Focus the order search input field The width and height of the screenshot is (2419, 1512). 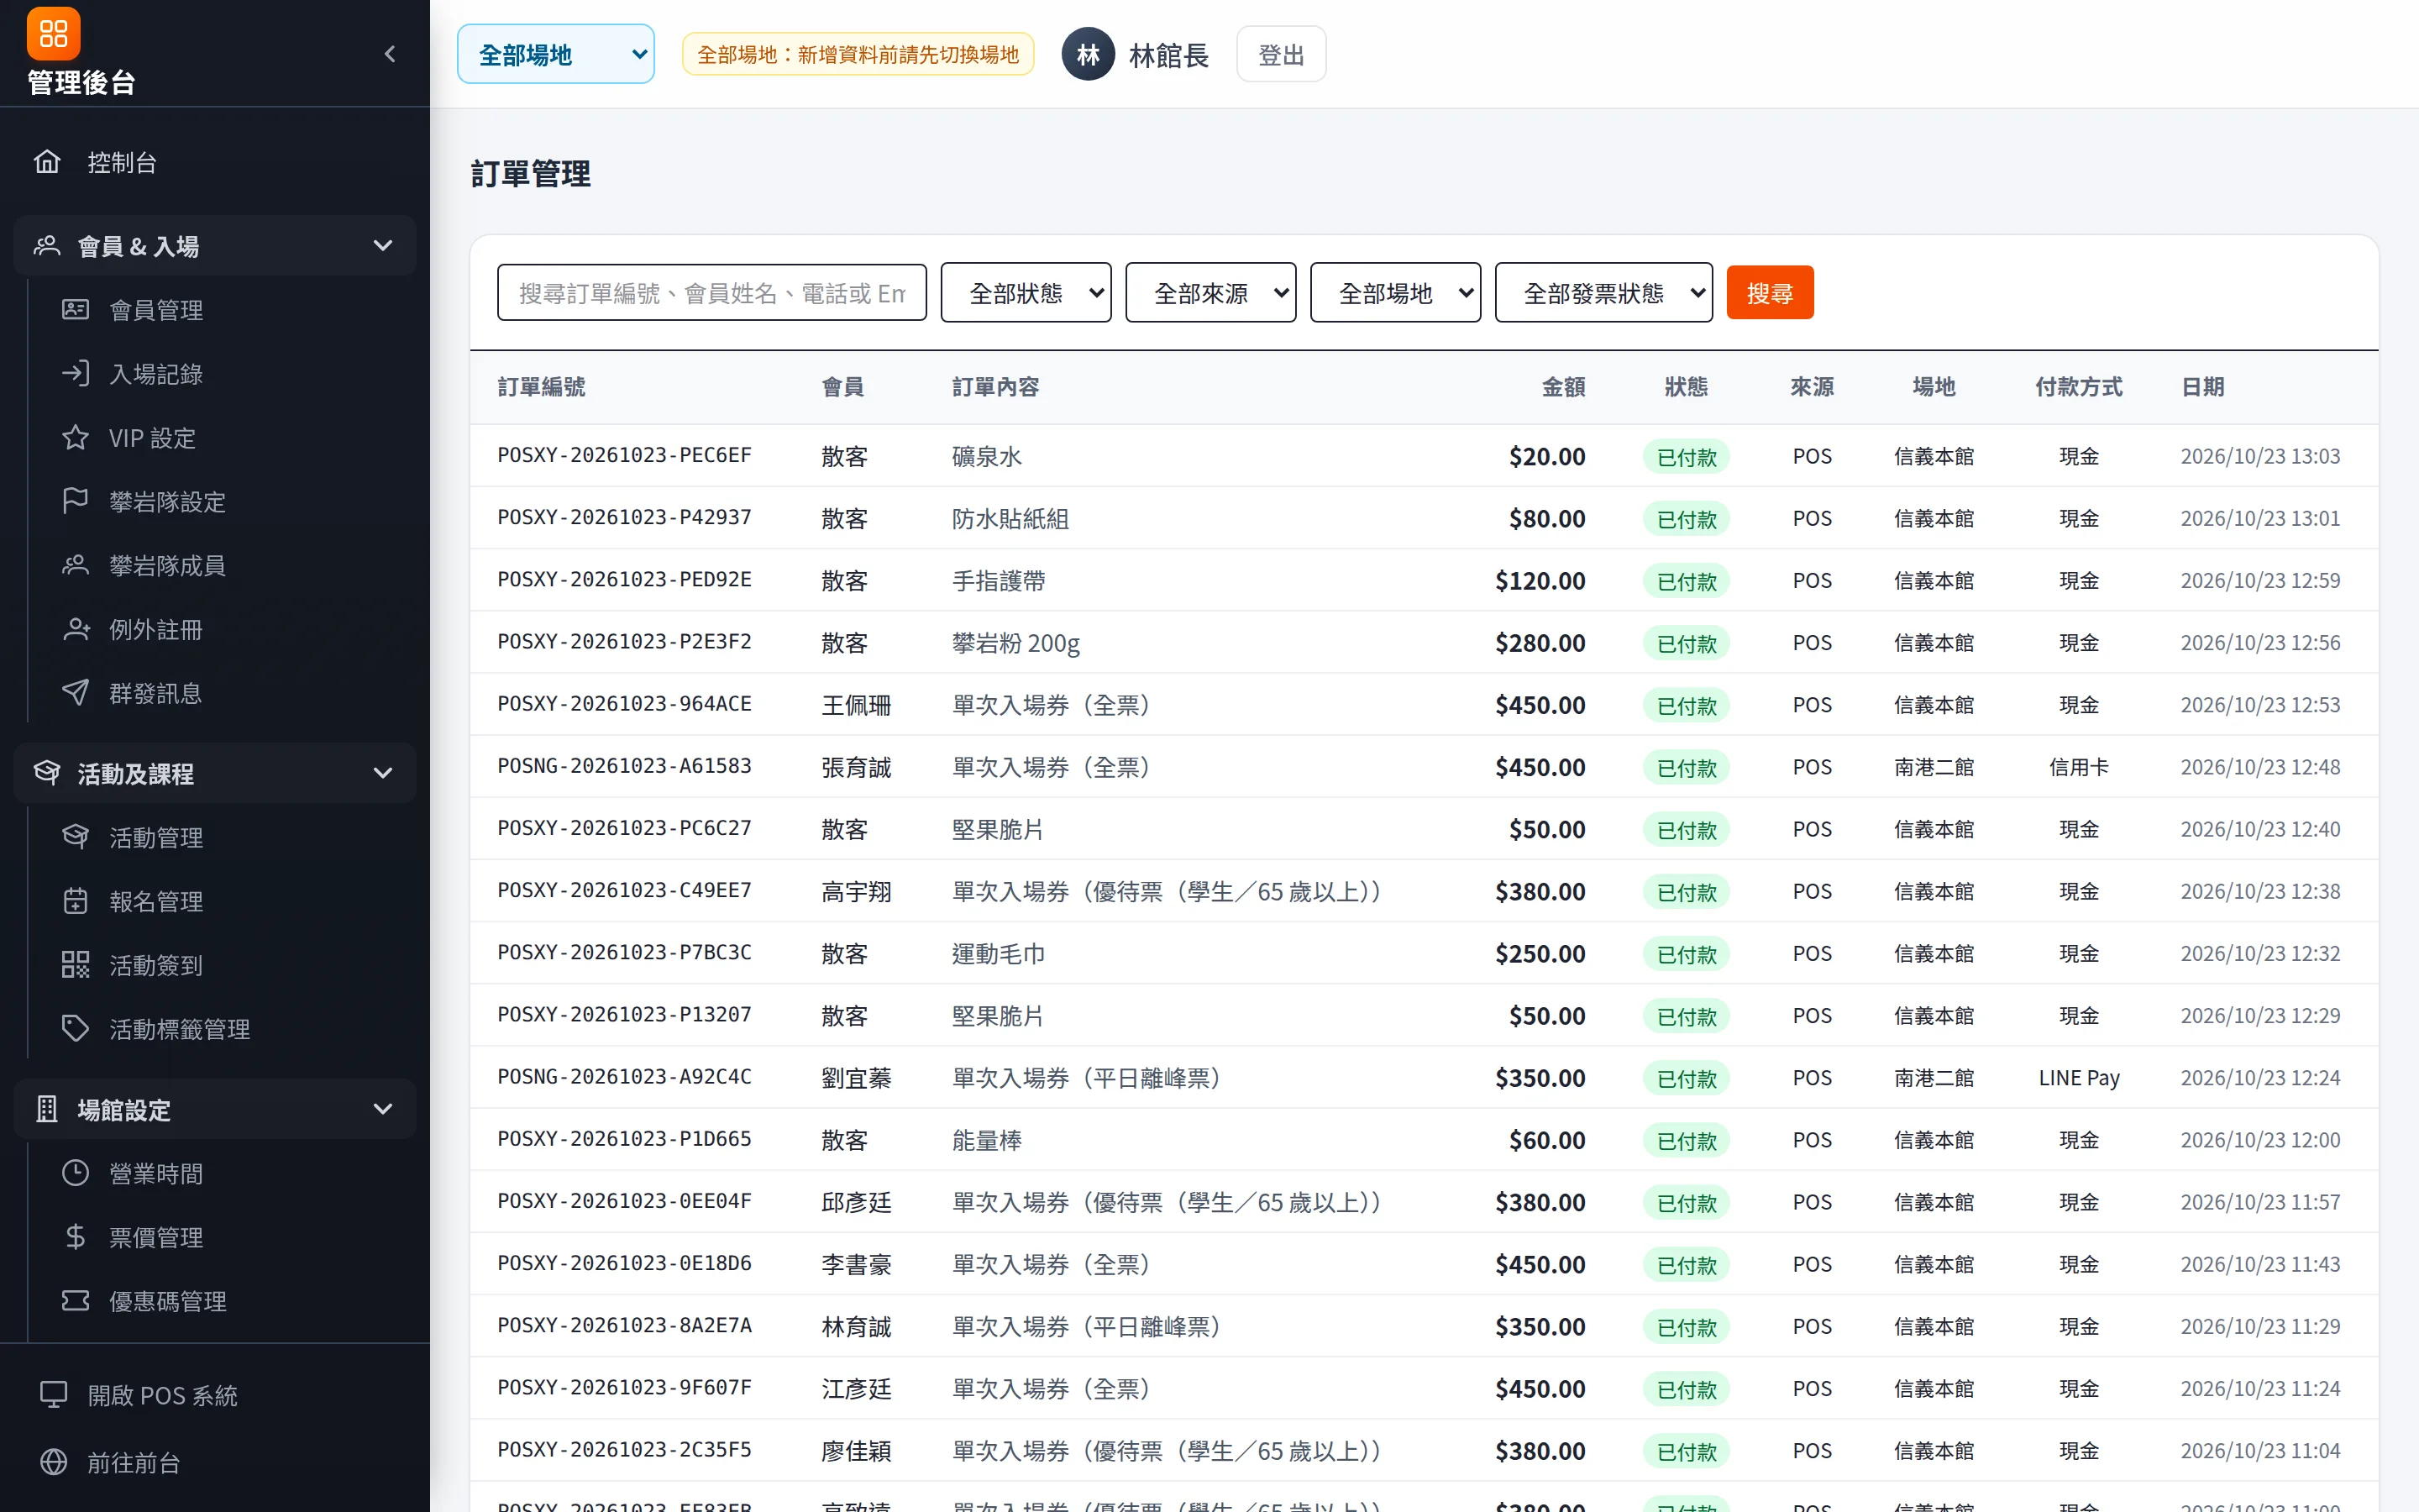(x=711, y=293)
